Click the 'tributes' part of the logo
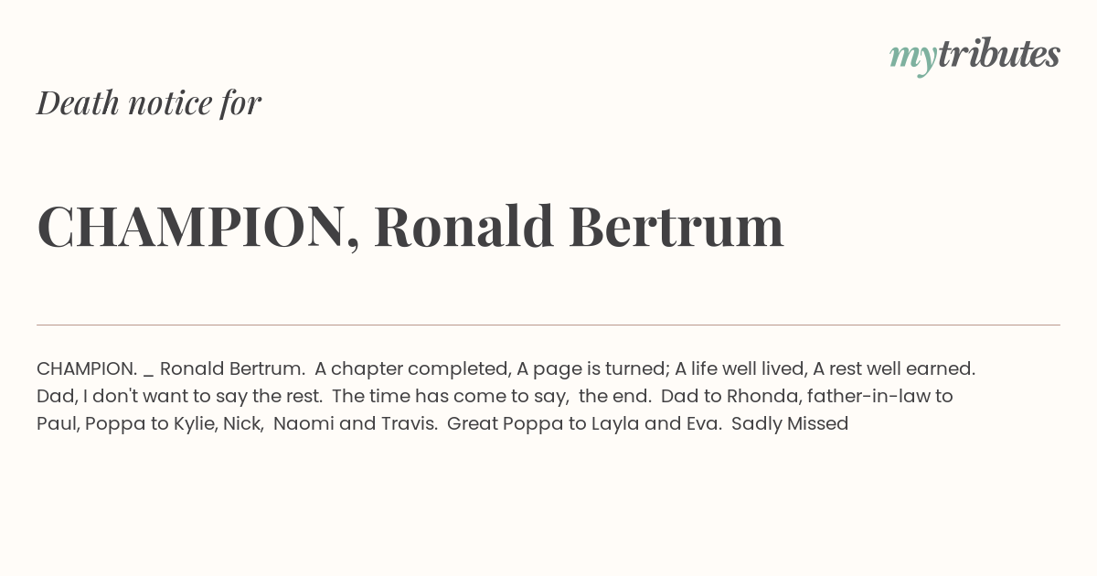This screenshot has width=1097, height=576. 999,54
